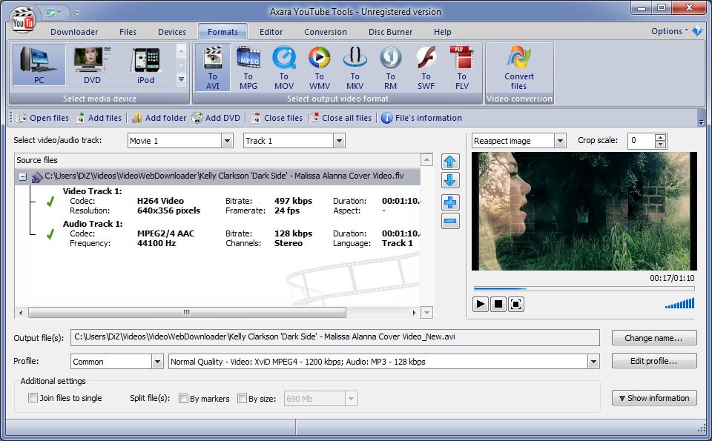Play the video preview
712x441 pixels.
click(x=480, y=304)
